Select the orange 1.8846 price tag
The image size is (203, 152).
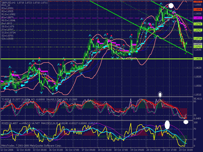(198, 10)
